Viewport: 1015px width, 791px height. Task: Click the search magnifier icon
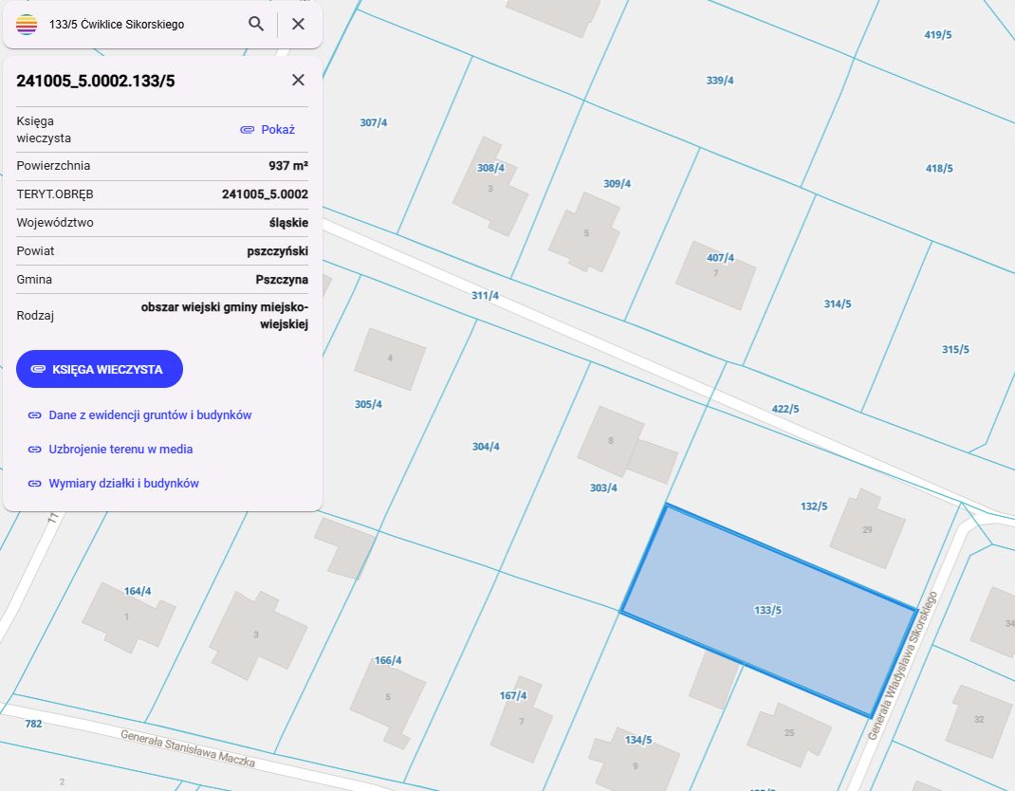[x=256, y=24]
